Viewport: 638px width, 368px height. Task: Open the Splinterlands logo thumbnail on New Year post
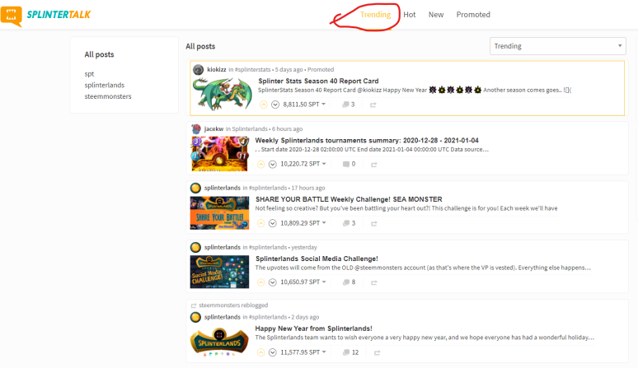[x=220, y=342]
